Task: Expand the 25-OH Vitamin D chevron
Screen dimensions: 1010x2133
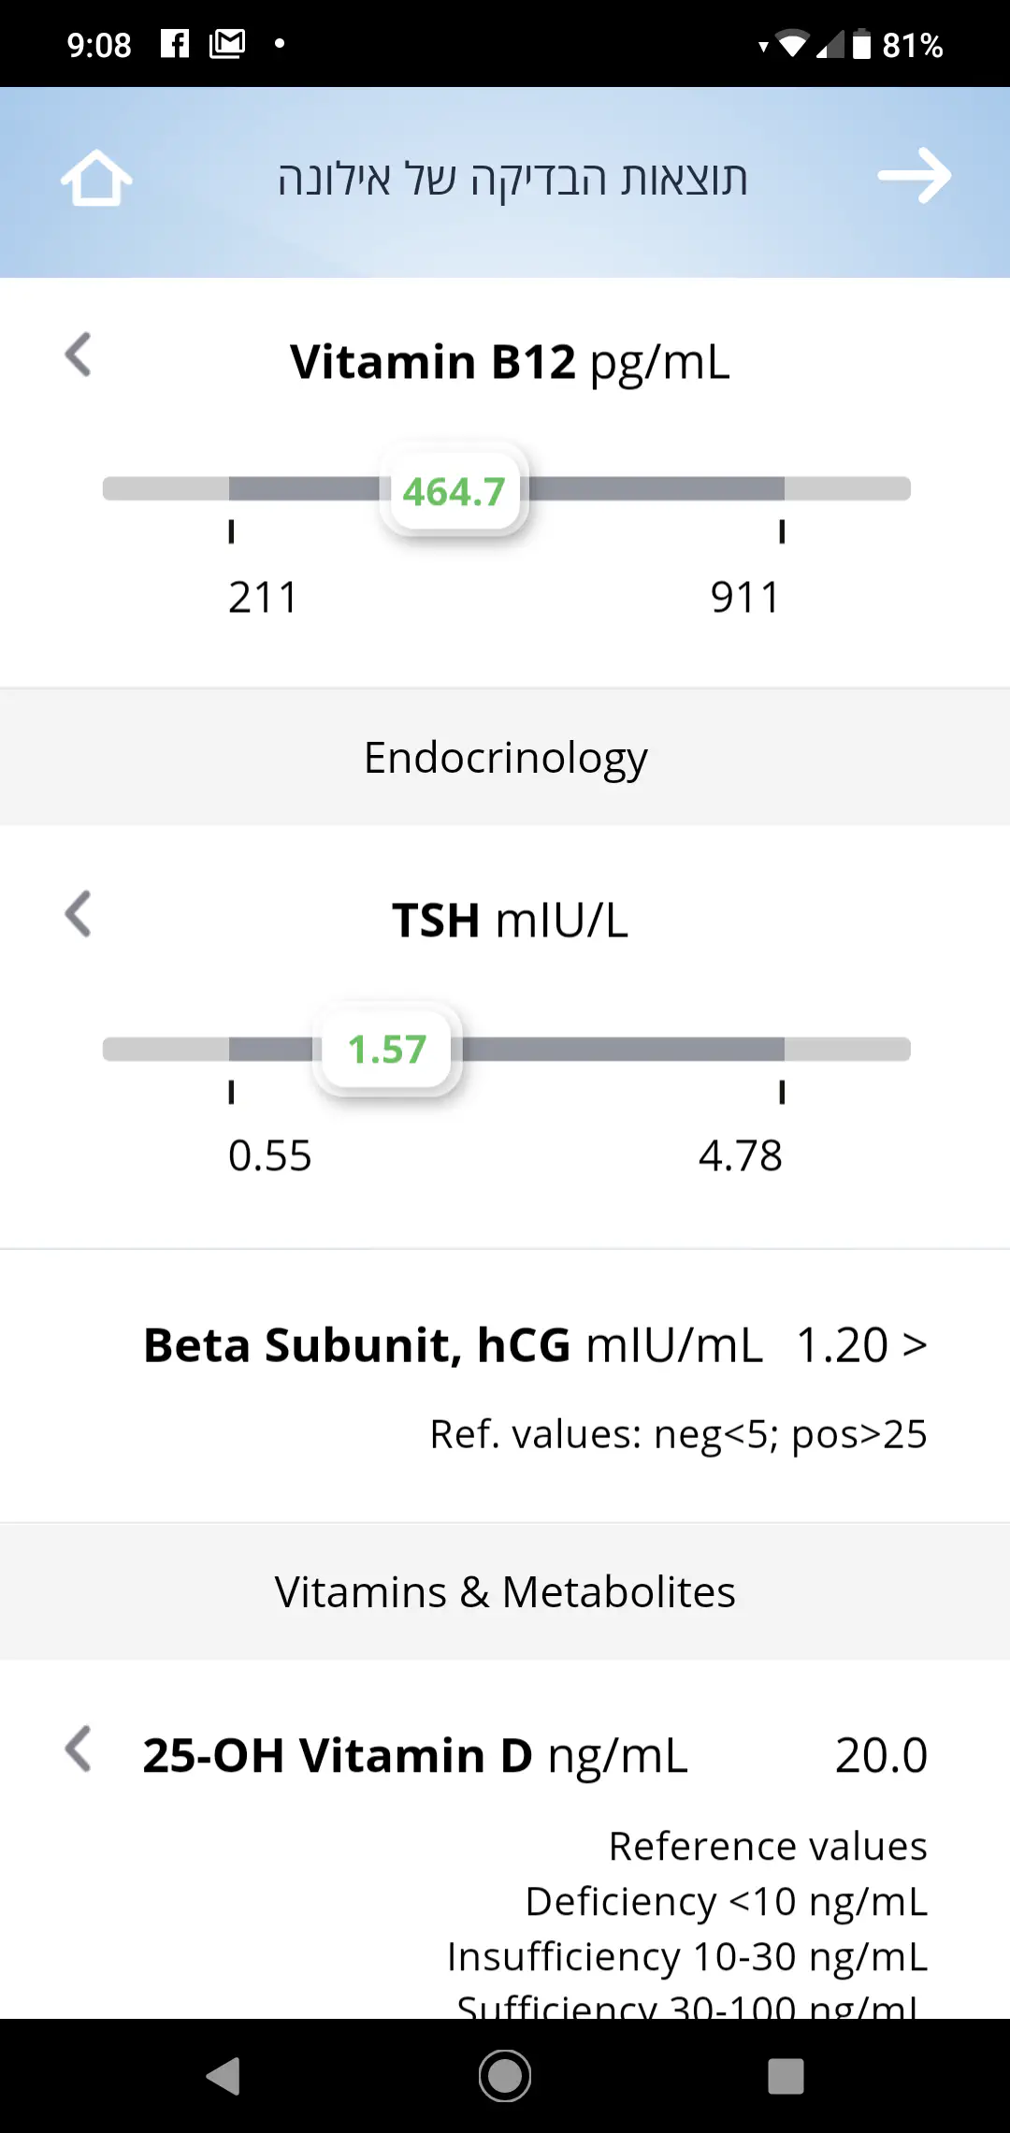Action: [x=79, y=1749]
